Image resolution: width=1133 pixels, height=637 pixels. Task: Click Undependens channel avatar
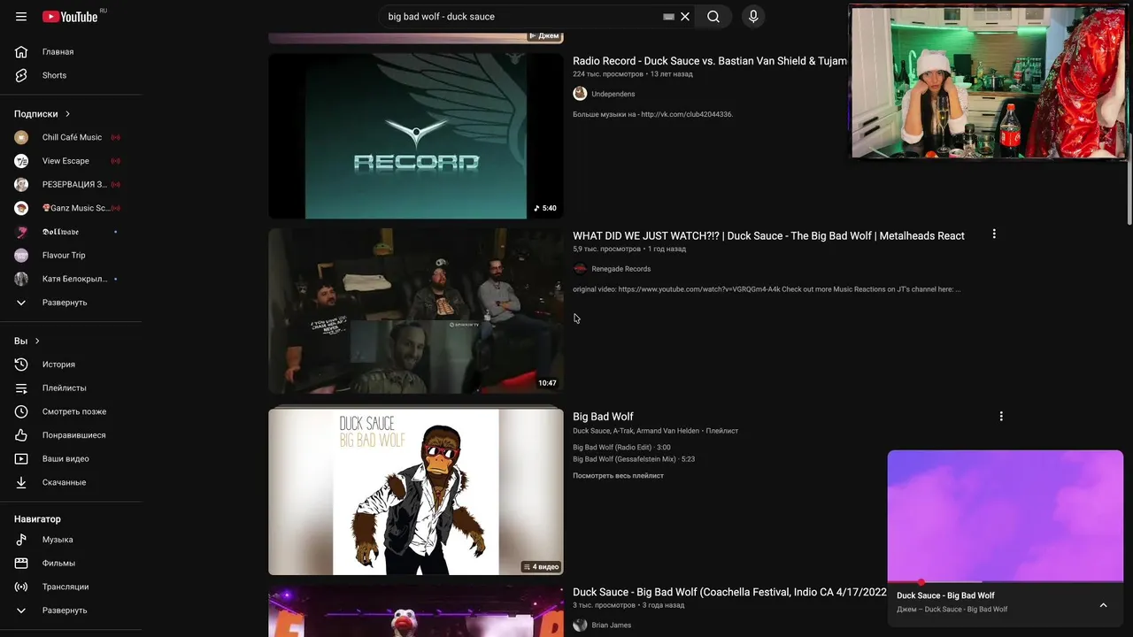pos(580,94)
